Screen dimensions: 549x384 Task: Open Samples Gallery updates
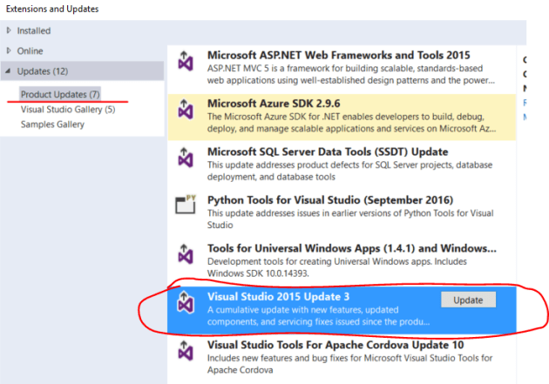click(52, 125)
